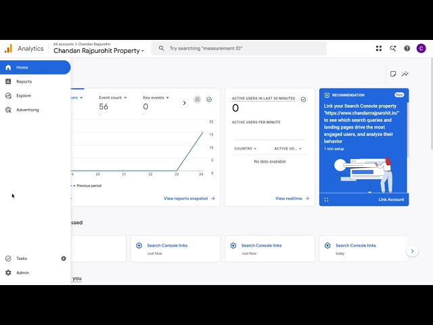433x325 pixels.
Task: Click the annotations note icon
Action: tap(393, 74)
